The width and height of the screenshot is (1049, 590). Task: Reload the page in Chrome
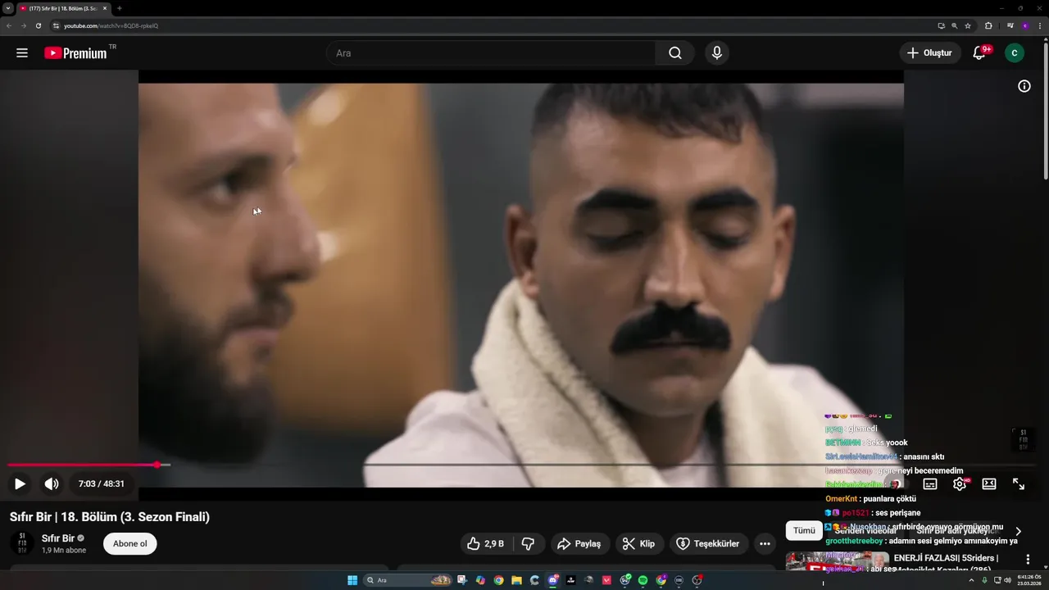(x=38, y=25)
